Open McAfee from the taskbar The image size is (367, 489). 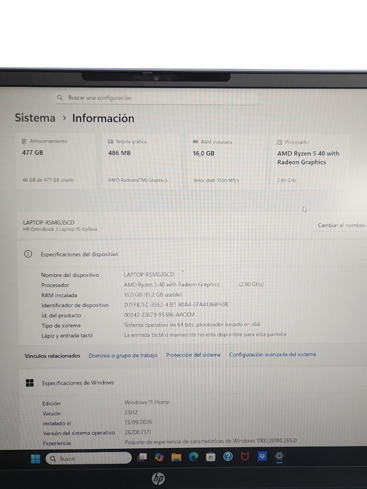click(245, 457)
